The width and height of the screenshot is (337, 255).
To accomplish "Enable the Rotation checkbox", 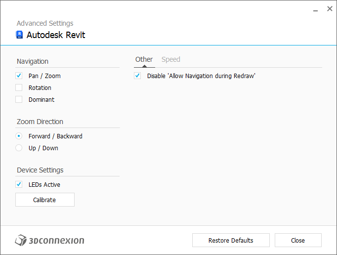I will 19,87.
